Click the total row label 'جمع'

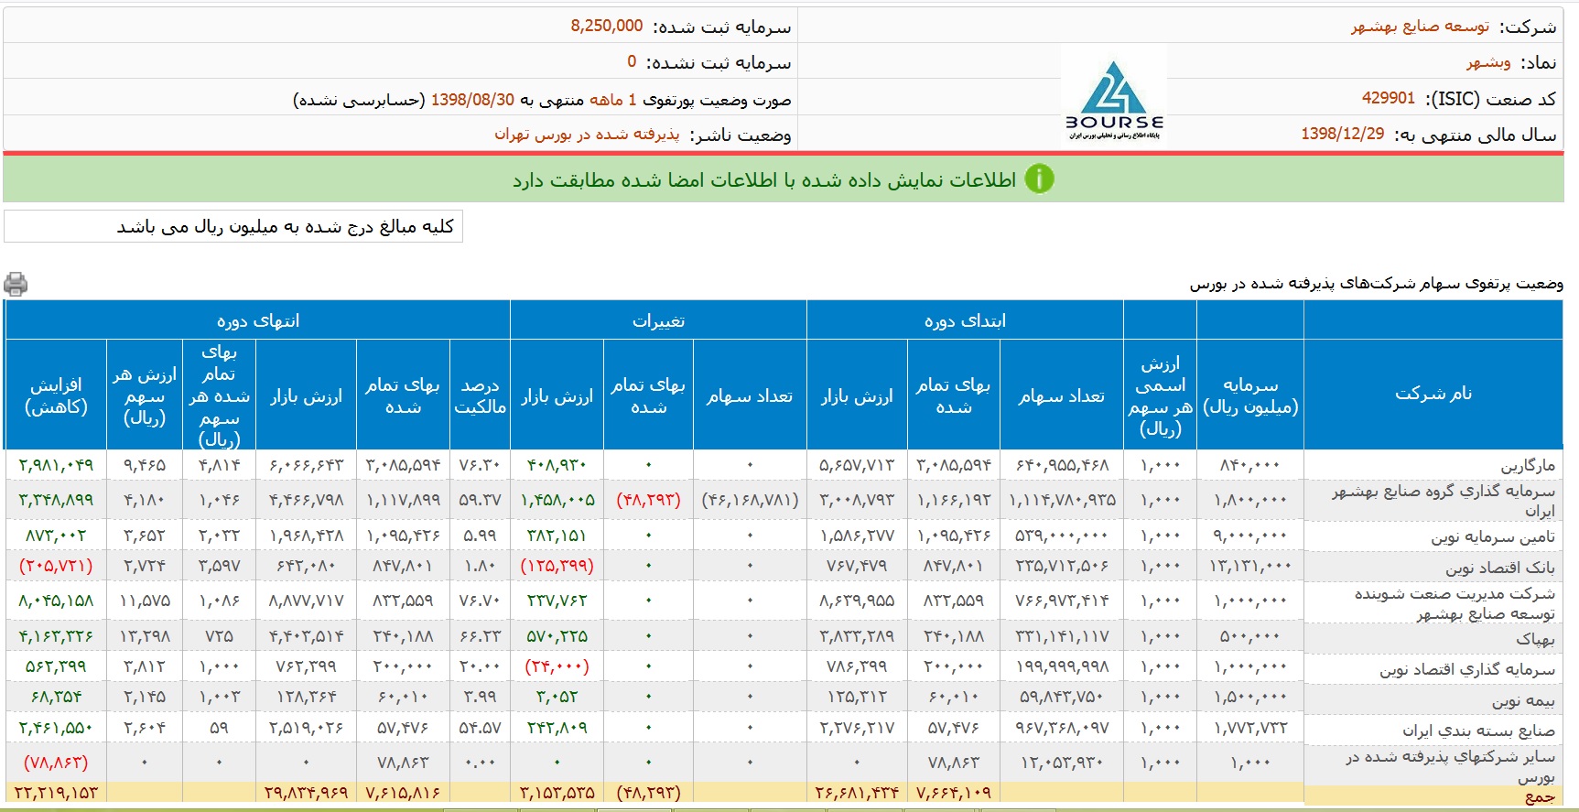tap(1540, 796)
